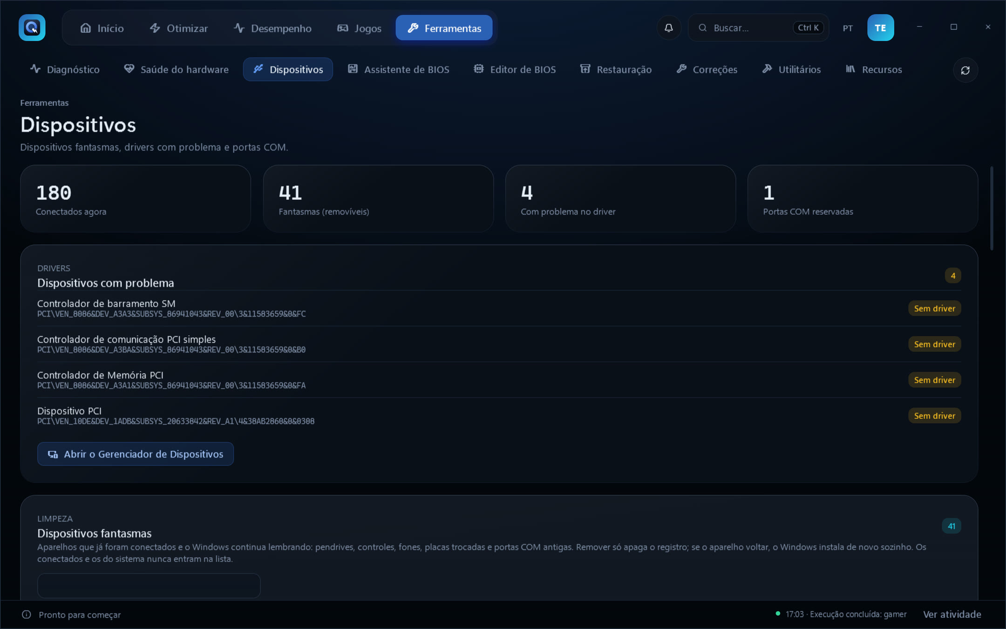Click the app logo icon

click(x=32, y=27)
